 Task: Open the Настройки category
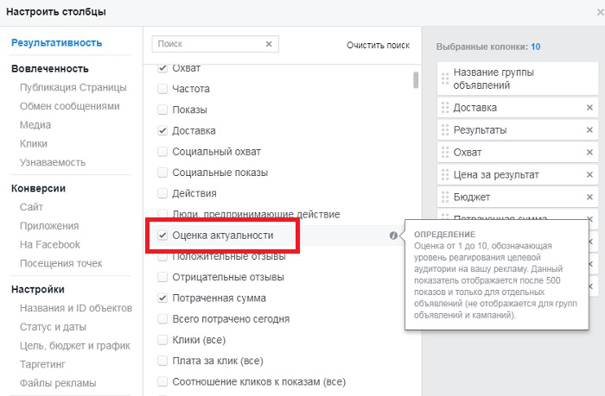coord(38,289)
